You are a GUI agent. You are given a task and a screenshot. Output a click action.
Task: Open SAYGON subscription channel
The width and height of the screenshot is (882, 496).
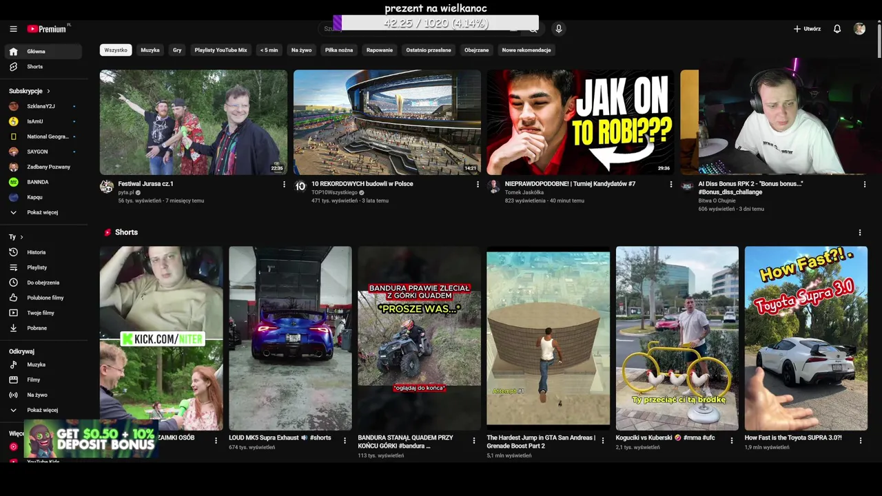tap(43, 152)
